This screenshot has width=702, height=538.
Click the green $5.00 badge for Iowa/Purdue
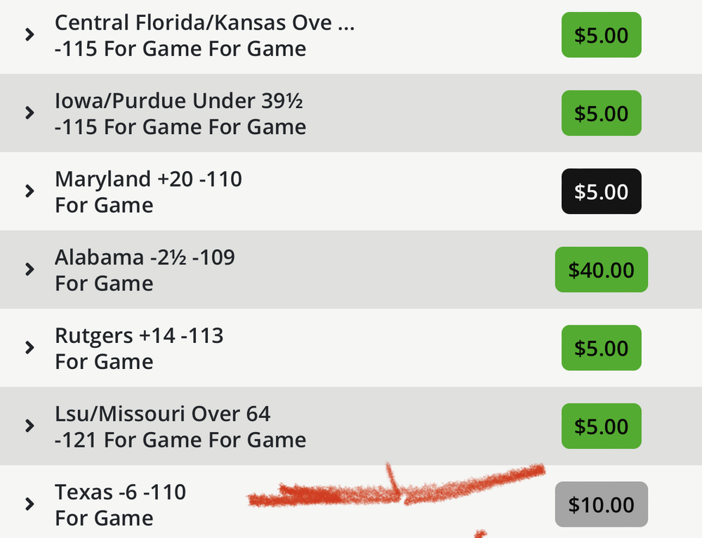click(x=601, y=113)
